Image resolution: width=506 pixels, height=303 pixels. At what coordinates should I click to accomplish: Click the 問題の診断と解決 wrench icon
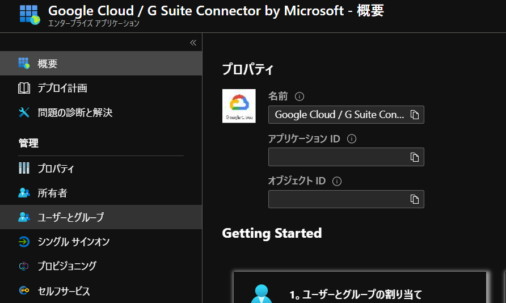click(24, 112)
